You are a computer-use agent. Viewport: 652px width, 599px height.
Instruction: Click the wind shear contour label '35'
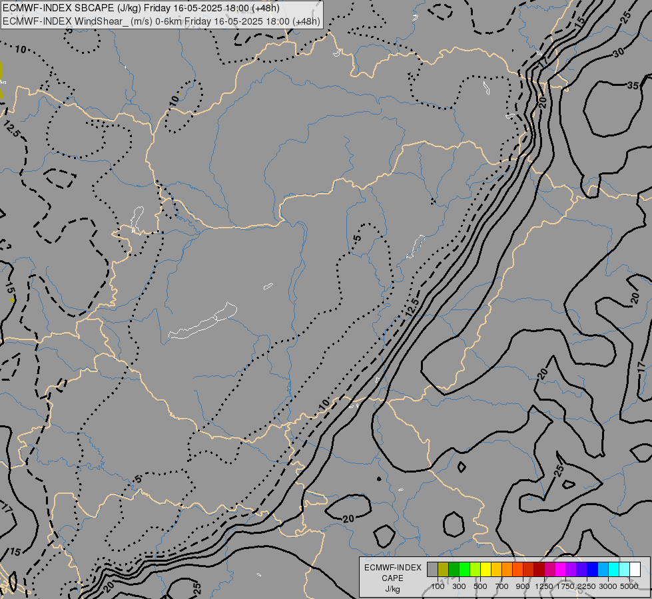click(x=633, y=86)
